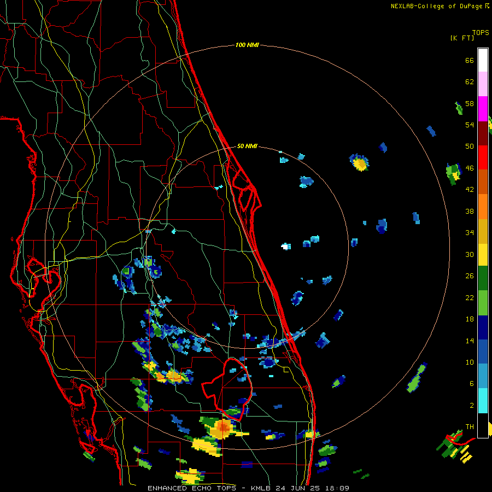
Task: Click the legend value 18
Action: tap(470, 319)
